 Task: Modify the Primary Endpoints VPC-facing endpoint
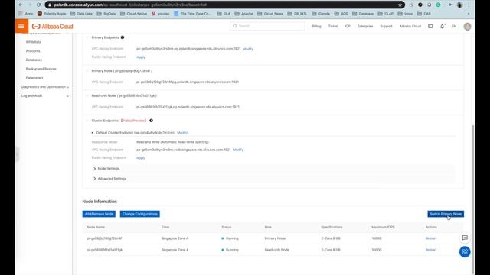[x=248, y=49]
